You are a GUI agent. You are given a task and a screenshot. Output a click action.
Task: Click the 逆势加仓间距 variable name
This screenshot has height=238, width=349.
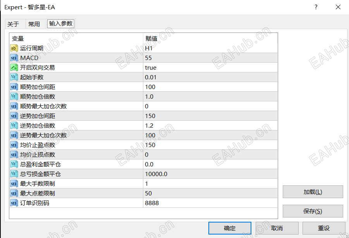38,116
